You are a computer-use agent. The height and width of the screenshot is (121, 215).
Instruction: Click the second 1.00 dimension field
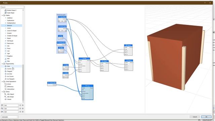click(11, 109)
